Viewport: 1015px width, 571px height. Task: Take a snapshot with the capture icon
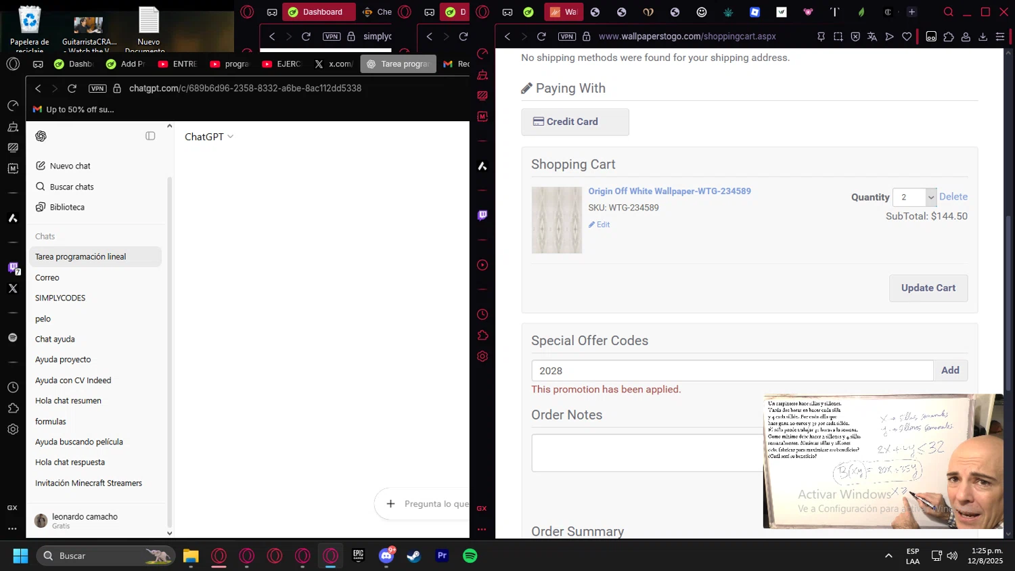[x=838, y=37]
